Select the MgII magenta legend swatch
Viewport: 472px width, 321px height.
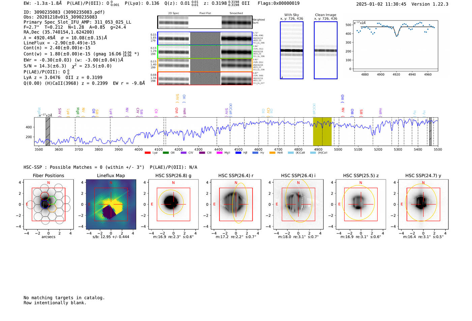[219, 153]
